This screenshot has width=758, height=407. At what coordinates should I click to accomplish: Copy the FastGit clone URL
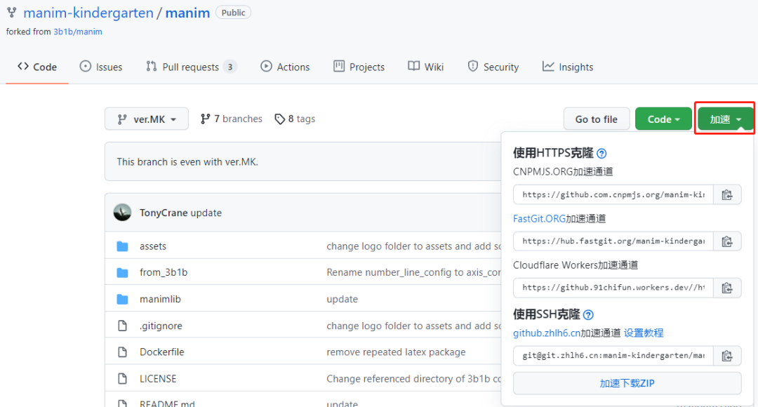tap(728, 241)
